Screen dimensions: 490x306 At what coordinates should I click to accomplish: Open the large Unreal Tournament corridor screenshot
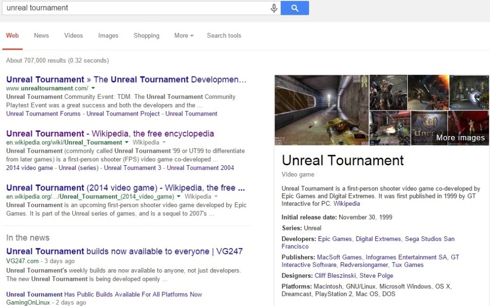[x=321, y=110]
